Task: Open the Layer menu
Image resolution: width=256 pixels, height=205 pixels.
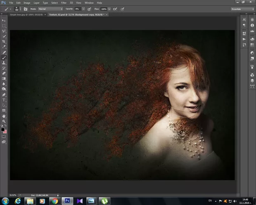Action: (36, 2)
